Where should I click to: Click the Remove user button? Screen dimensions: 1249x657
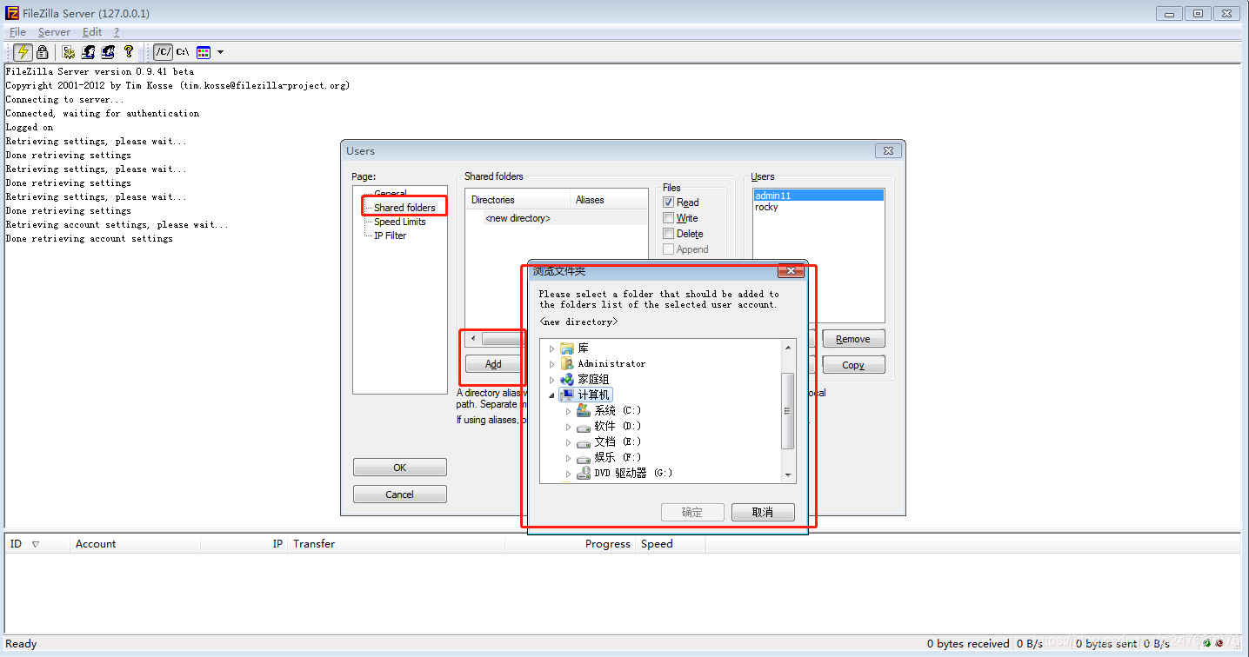[852, 339]
